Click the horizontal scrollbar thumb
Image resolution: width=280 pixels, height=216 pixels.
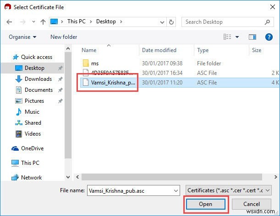[172, 177]
